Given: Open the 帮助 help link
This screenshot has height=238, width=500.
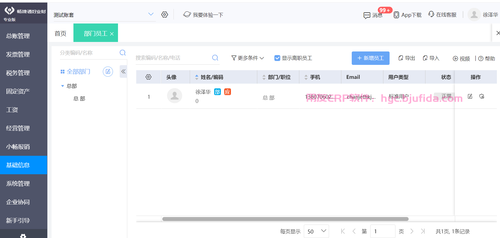Looking at the screenshot, I should pyautogui.click(x=487, y=58).
